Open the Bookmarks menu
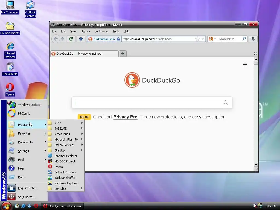Screen dimensions: 280x210 click(x=101, y=31)
